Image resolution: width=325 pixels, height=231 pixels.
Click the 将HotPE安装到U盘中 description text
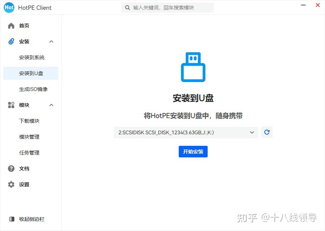pos(193,115)
